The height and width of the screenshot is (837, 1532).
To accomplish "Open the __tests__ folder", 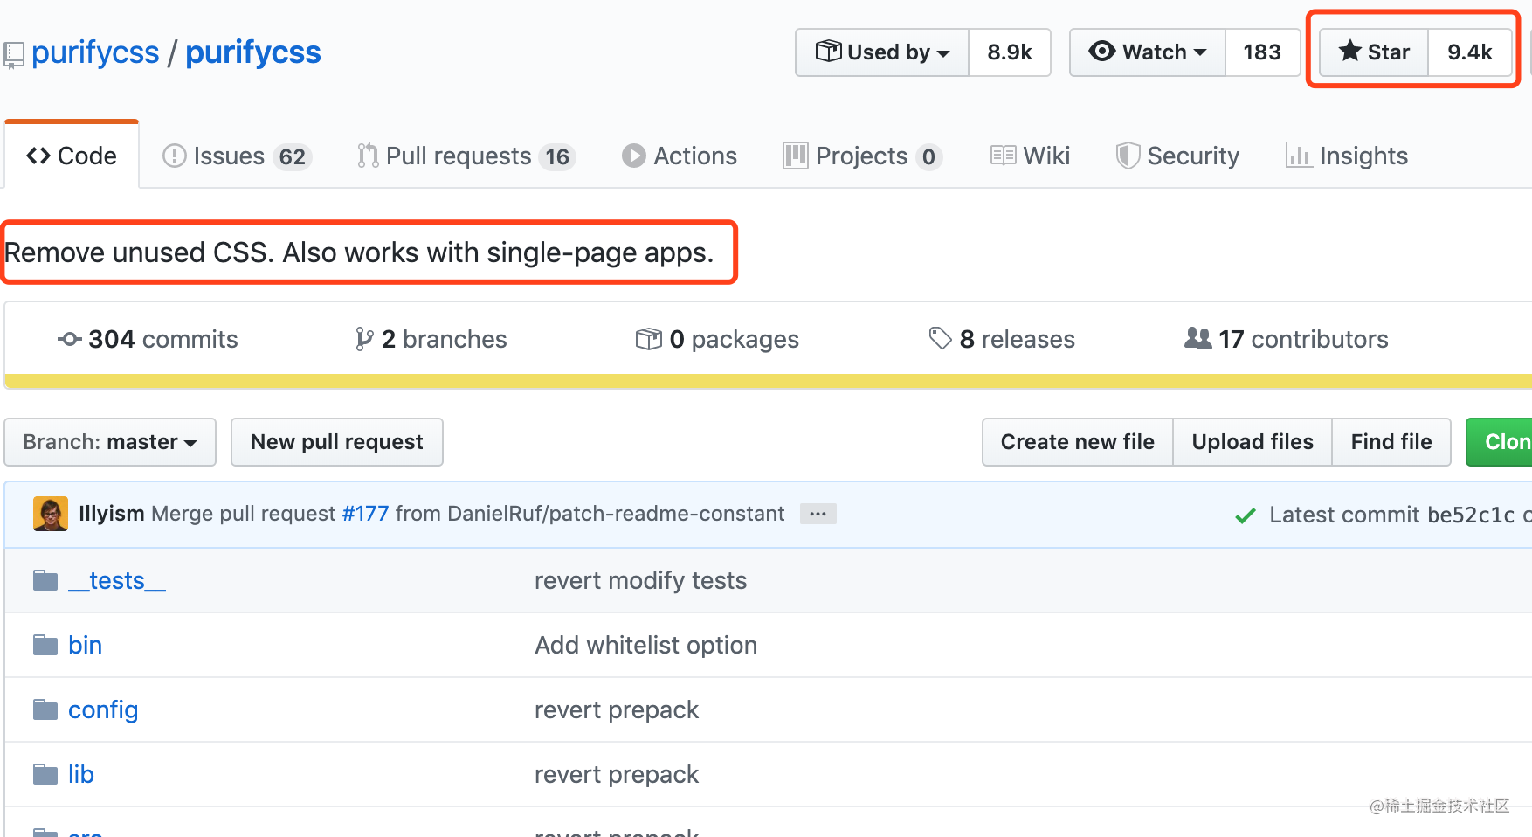I will click(x=117, y=581).
